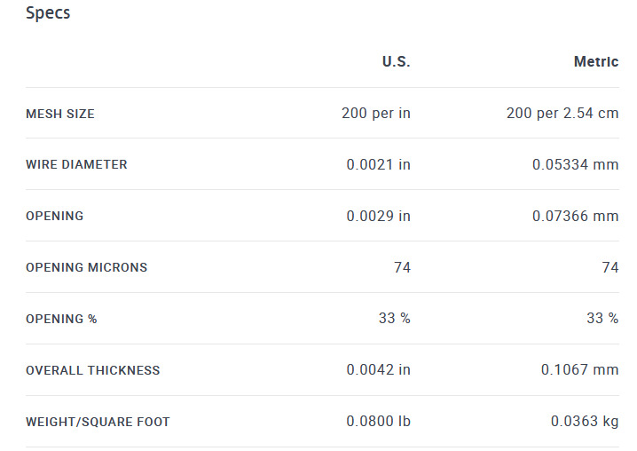637x451 pixels.
Task: Click the OPENING MICRONS row label
Action: pos(87,267)
